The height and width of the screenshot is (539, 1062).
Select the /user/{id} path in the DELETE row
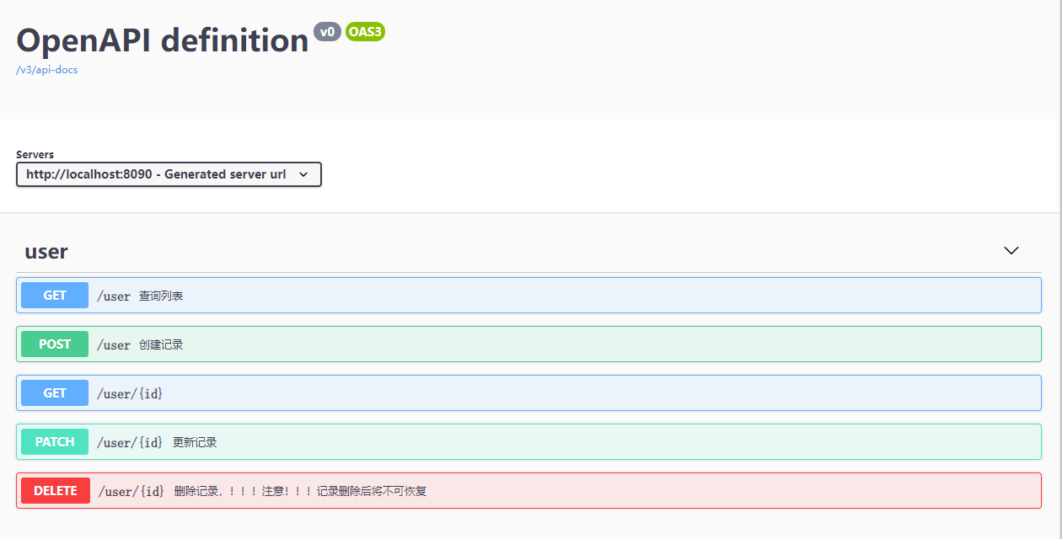[x=131, y=492]
